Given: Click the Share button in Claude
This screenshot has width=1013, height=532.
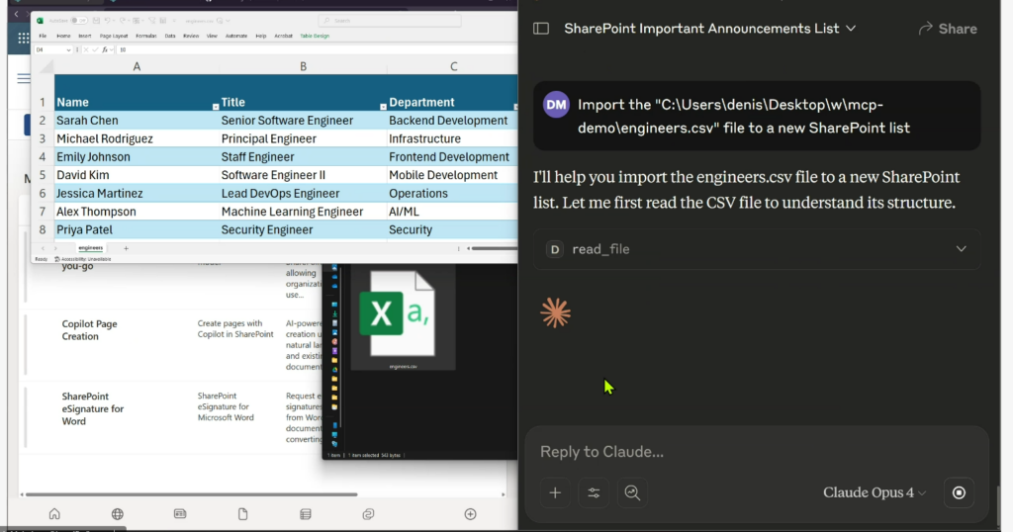Looking at the screenshot, I should pos(948,29).
